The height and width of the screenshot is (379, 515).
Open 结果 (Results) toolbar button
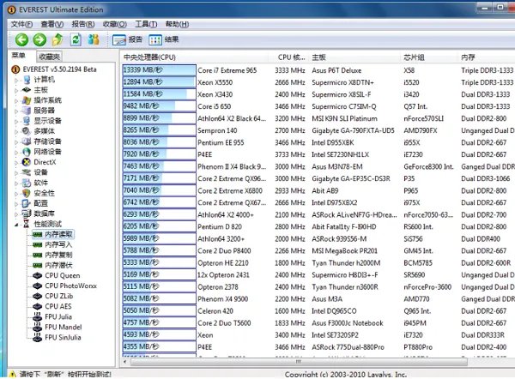[165, 39]
